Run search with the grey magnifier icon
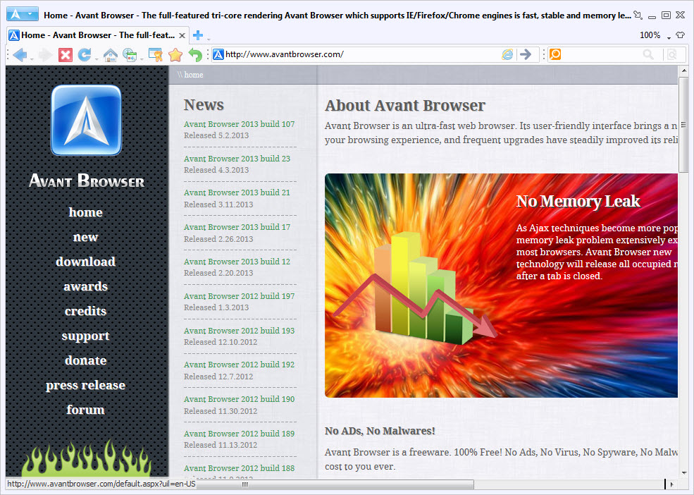 coord(648,54)
